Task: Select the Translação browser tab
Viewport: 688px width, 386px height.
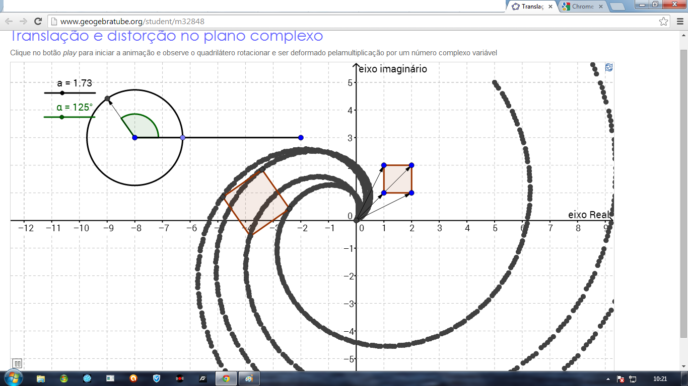Action: pos(532,7)
